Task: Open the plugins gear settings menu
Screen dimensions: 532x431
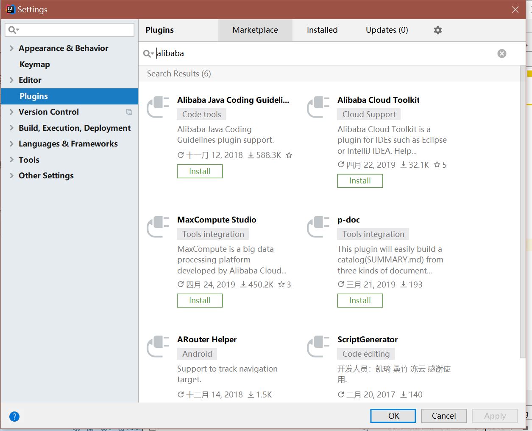Action: pyautogui.click(x=438, y=30)
